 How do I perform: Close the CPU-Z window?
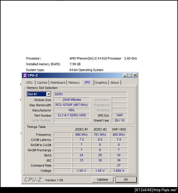click(135, 75)
